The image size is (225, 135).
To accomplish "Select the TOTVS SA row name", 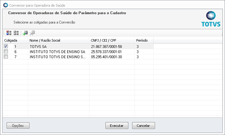I will coord(38,46).
